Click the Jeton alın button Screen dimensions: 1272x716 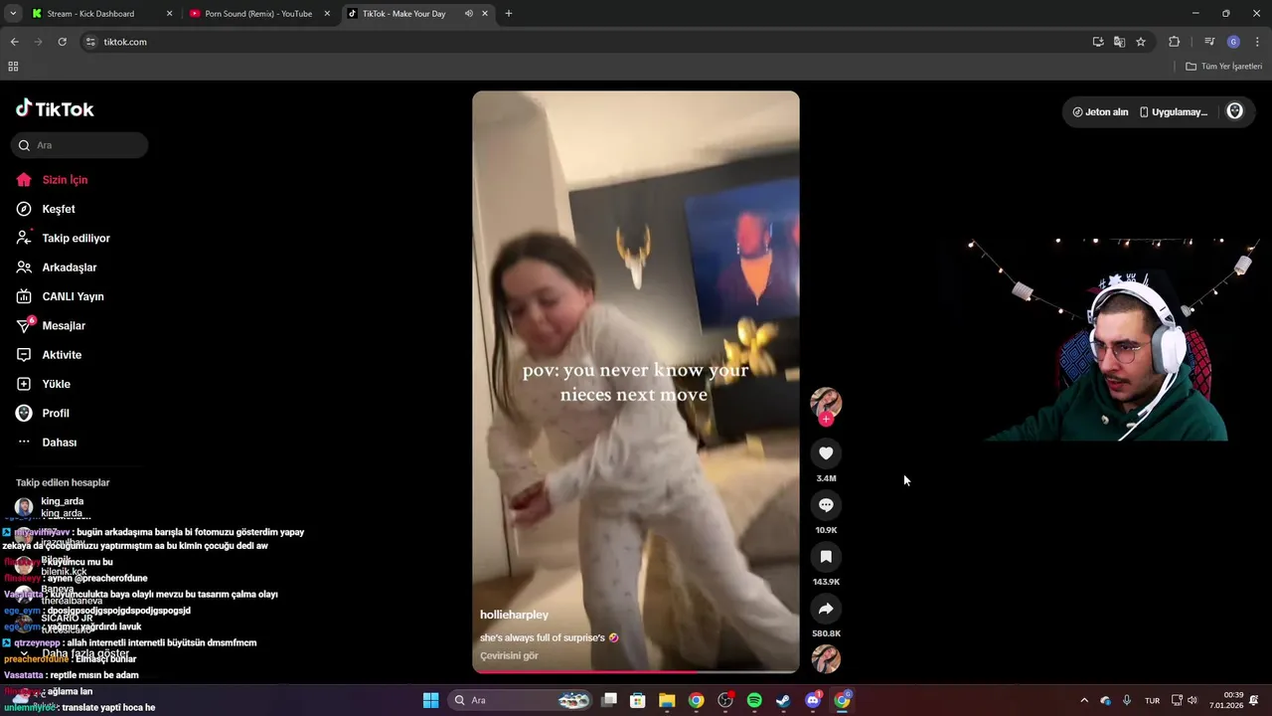click(1100, 111)
